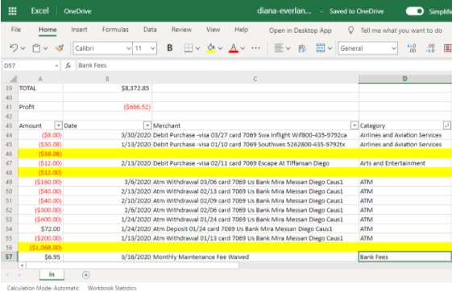Select the Profit ($666.52) value cell
This screenshot has height=292, width=452.
107,107
